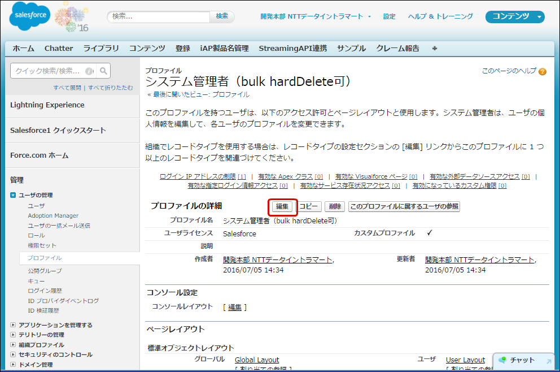Open the ヘルプ & トレーニング menu
This screenshot has height=372, width=560.
(x=440, y=16)
